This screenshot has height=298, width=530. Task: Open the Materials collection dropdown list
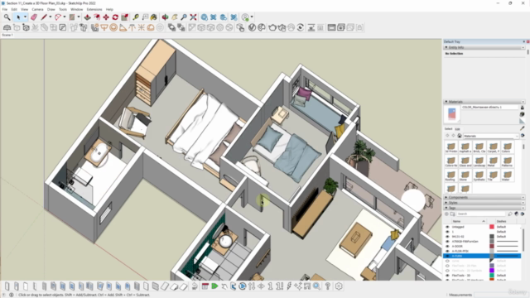[491, 136]
